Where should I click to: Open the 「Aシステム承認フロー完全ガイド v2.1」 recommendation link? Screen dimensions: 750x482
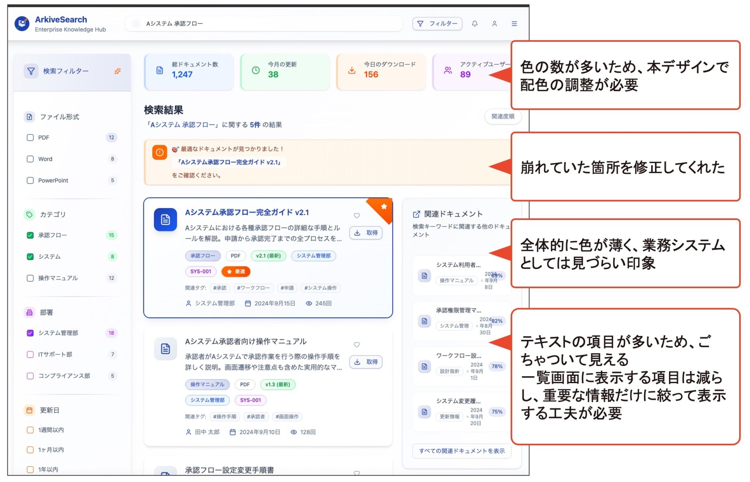click(229, 162)
